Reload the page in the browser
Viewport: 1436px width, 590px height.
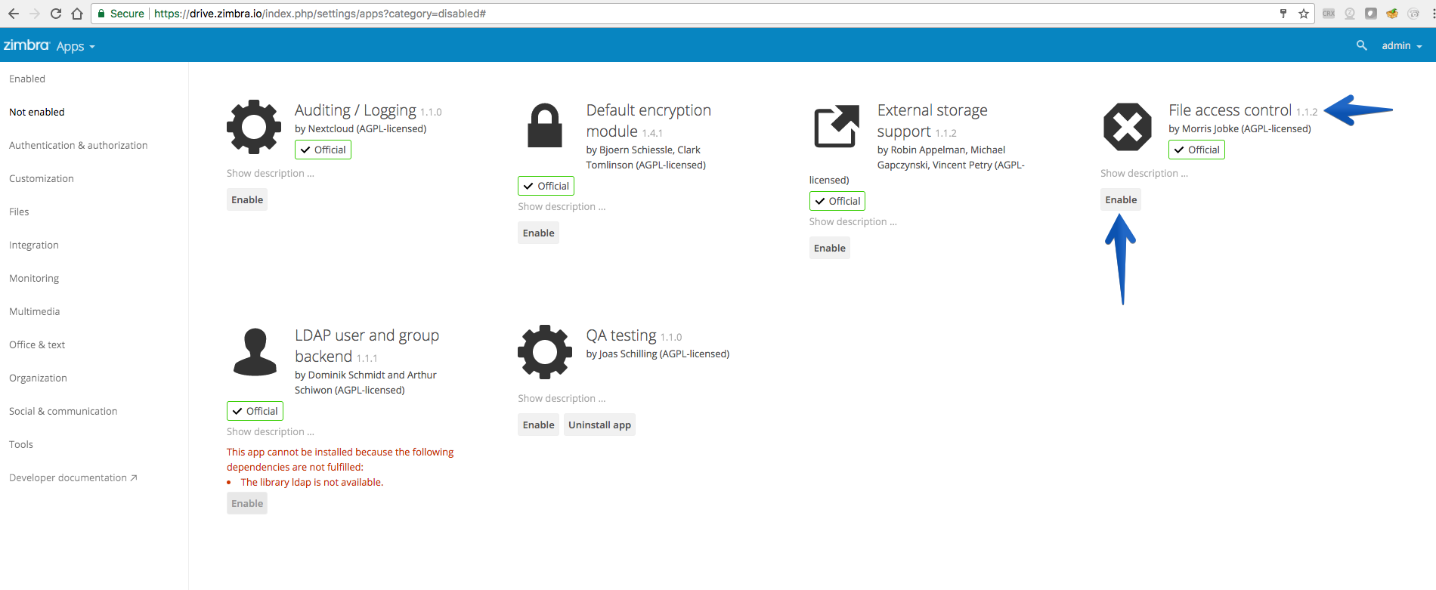(x=56, y=14)
